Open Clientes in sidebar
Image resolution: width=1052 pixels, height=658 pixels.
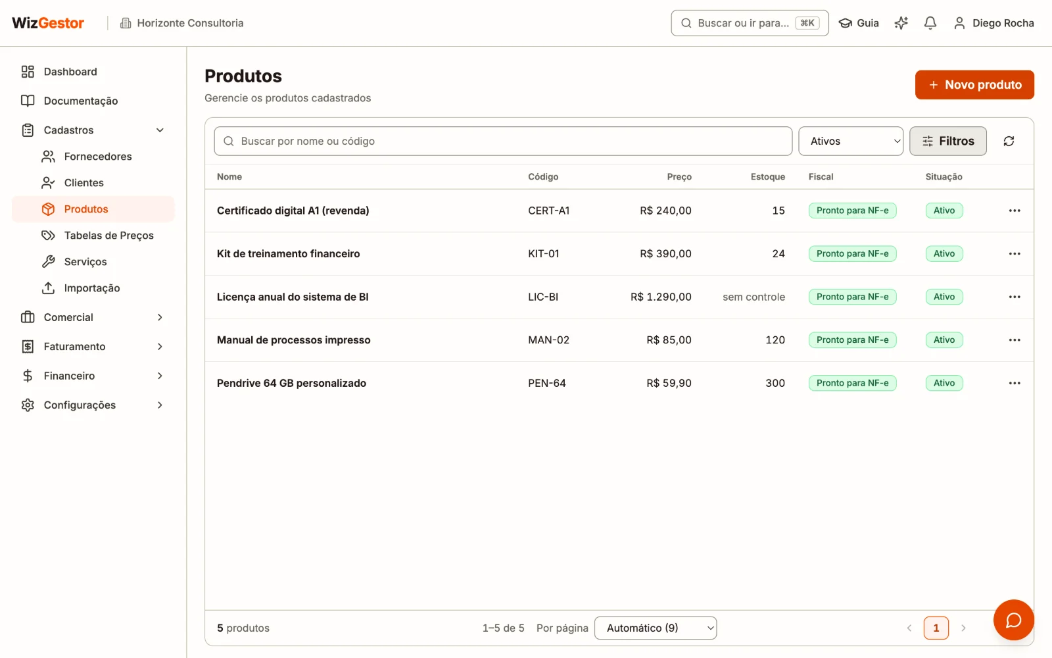(x=93, y=183)
